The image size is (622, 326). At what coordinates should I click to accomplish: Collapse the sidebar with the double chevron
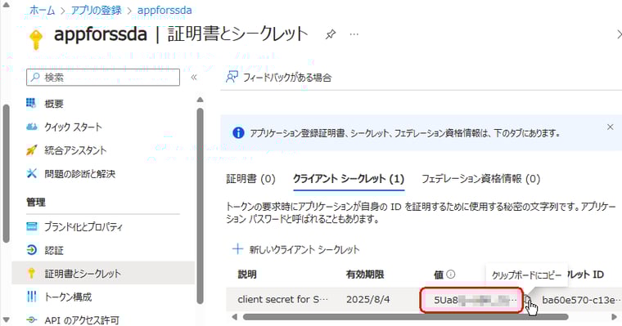click(194, 78)
